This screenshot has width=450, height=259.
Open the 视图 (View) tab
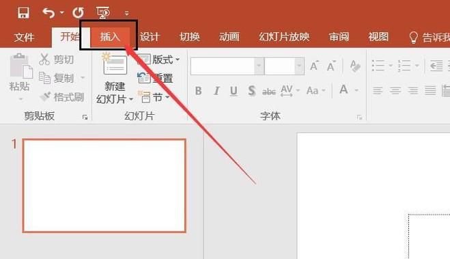[x=378, y=36]
